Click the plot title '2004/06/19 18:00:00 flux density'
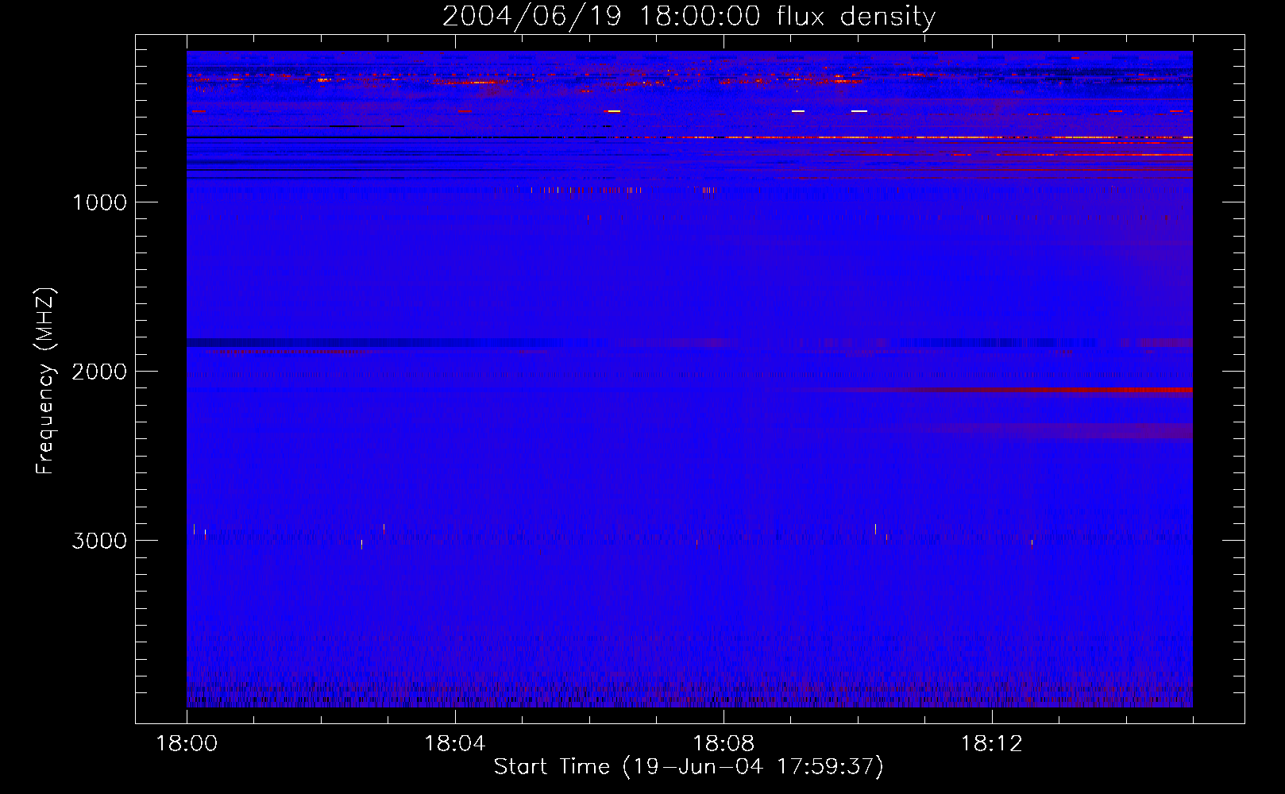The width and height of the screenshot is (1285, 794). [x=689, y=16]
